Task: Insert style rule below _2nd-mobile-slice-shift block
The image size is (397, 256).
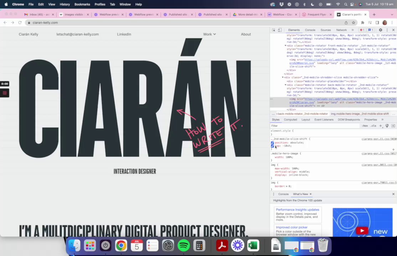Action: click(x=393, y=149)
